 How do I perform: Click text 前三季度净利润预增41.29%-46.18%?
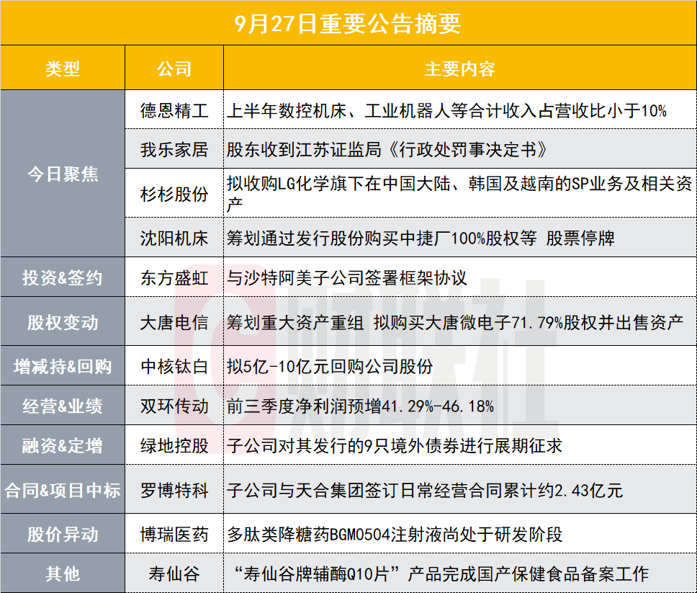[361, 406]
